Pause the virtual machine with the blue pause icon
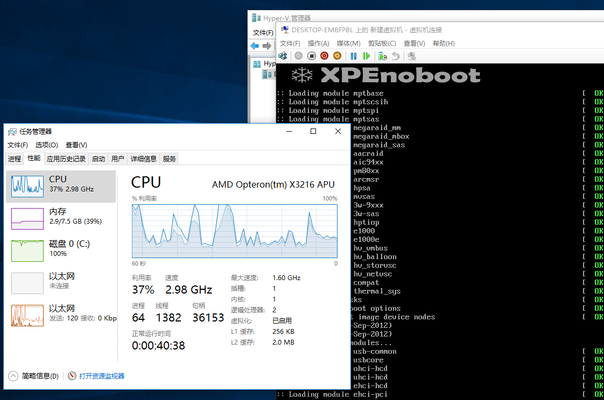 354,56
